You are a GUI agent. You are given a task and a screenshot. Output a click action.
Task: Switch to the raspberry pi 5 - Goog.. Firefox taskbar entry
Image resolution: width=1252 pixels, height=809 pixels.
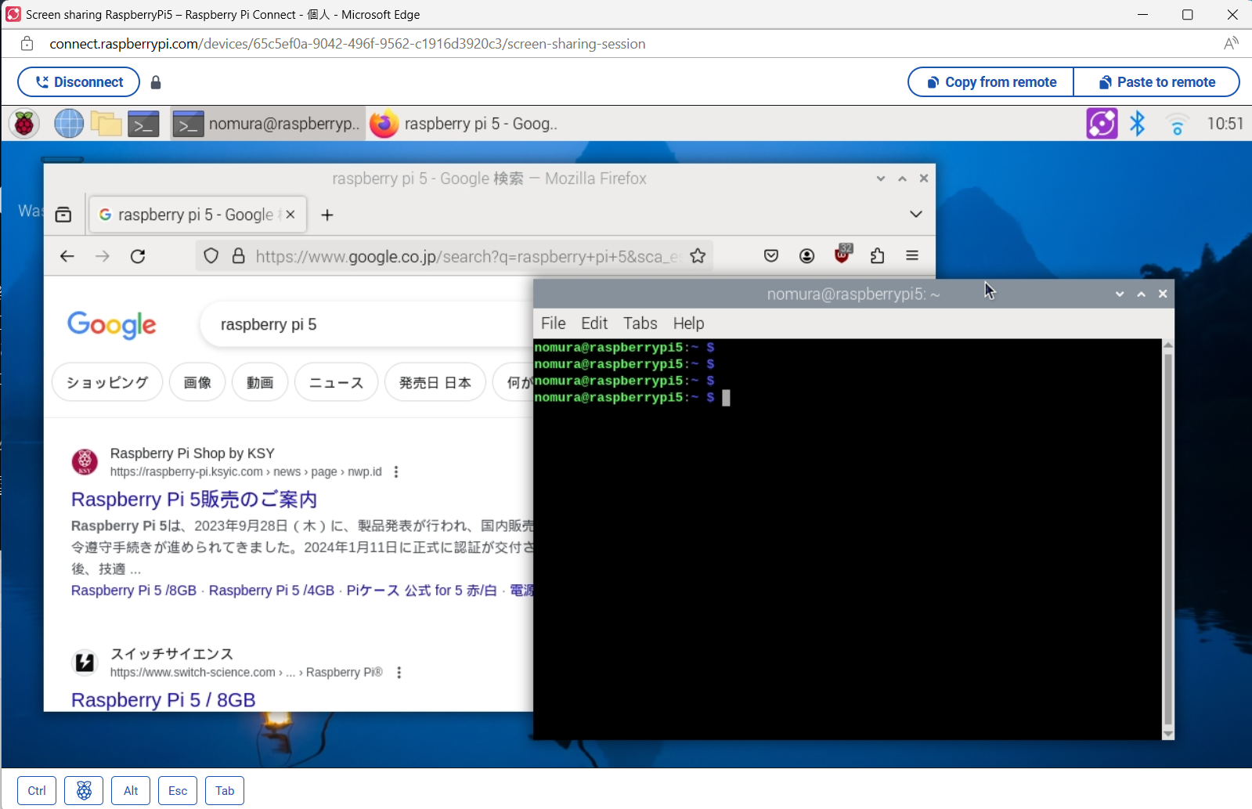pos(464,124)
